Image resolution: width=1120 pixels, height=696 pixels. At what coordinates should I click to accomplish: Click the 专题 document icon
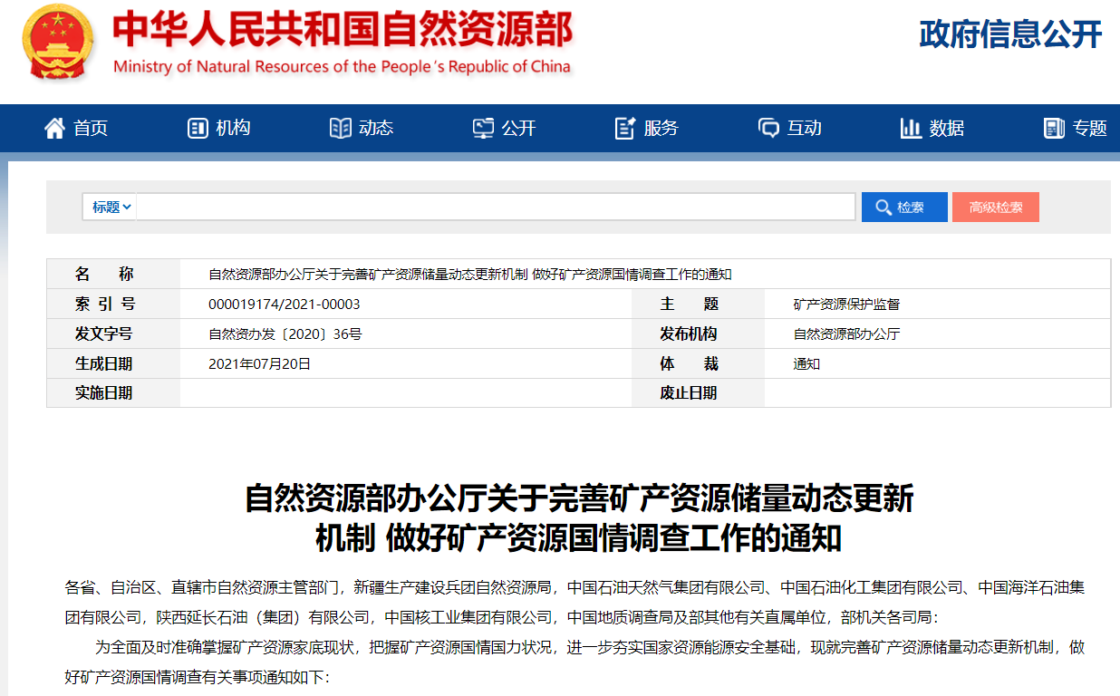[x=1053, y=129]
